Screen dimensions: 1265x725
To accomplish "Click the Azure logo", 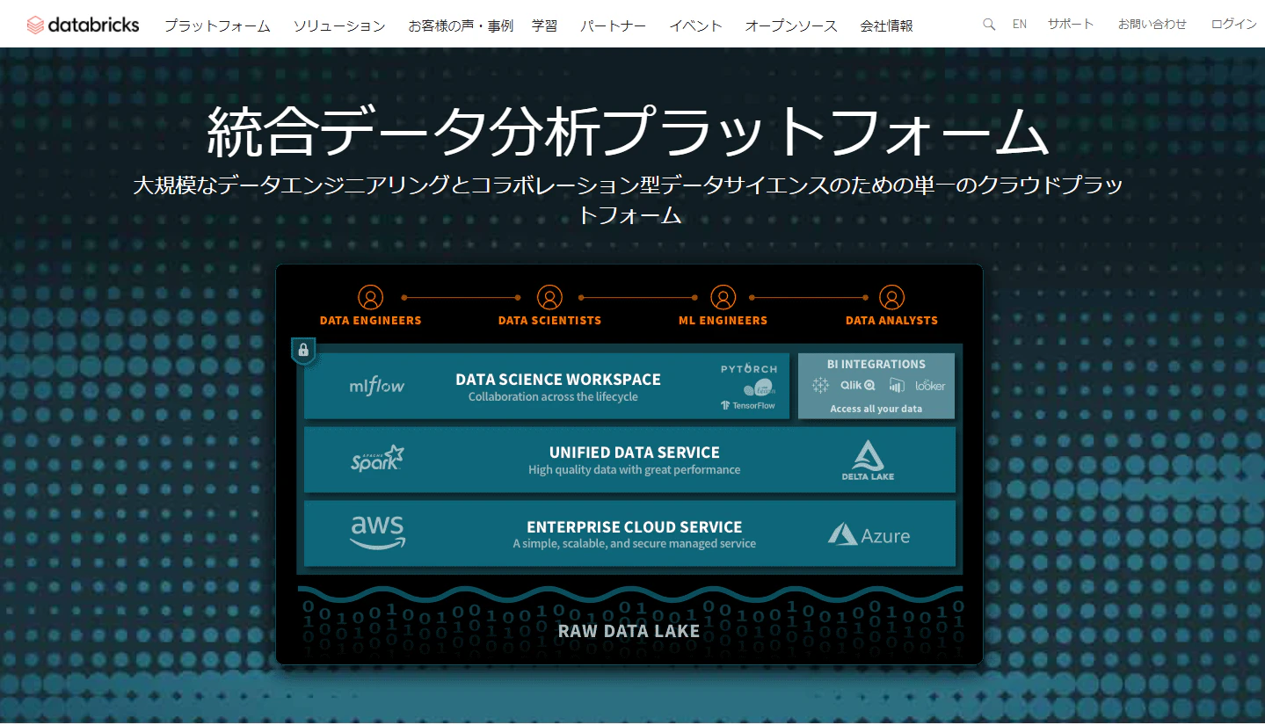I will coord(869,534).
